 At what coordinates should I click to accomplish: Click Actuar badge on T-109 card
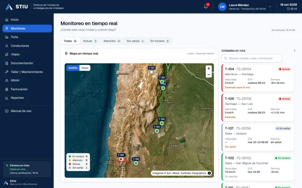pyautogui.click(x=285, y=99)
